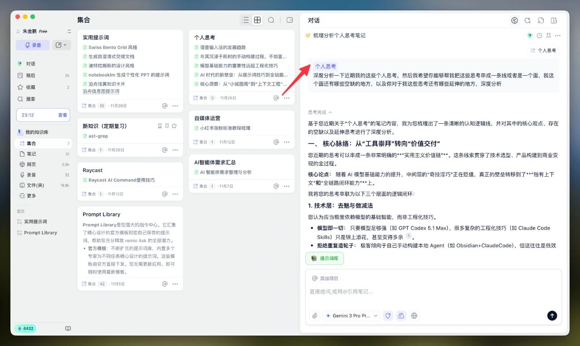Click the 提示词库 prompt library button
Screen dimensions: 580x346
pos(324,258)
